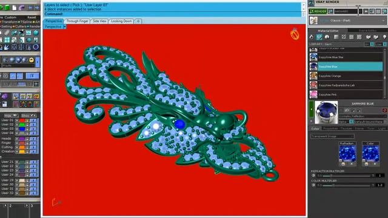Image resolution: width=388 pixels, height=218 pixels.
Task: Switch to the Looking Down view tab
Action: pos(121,21)
